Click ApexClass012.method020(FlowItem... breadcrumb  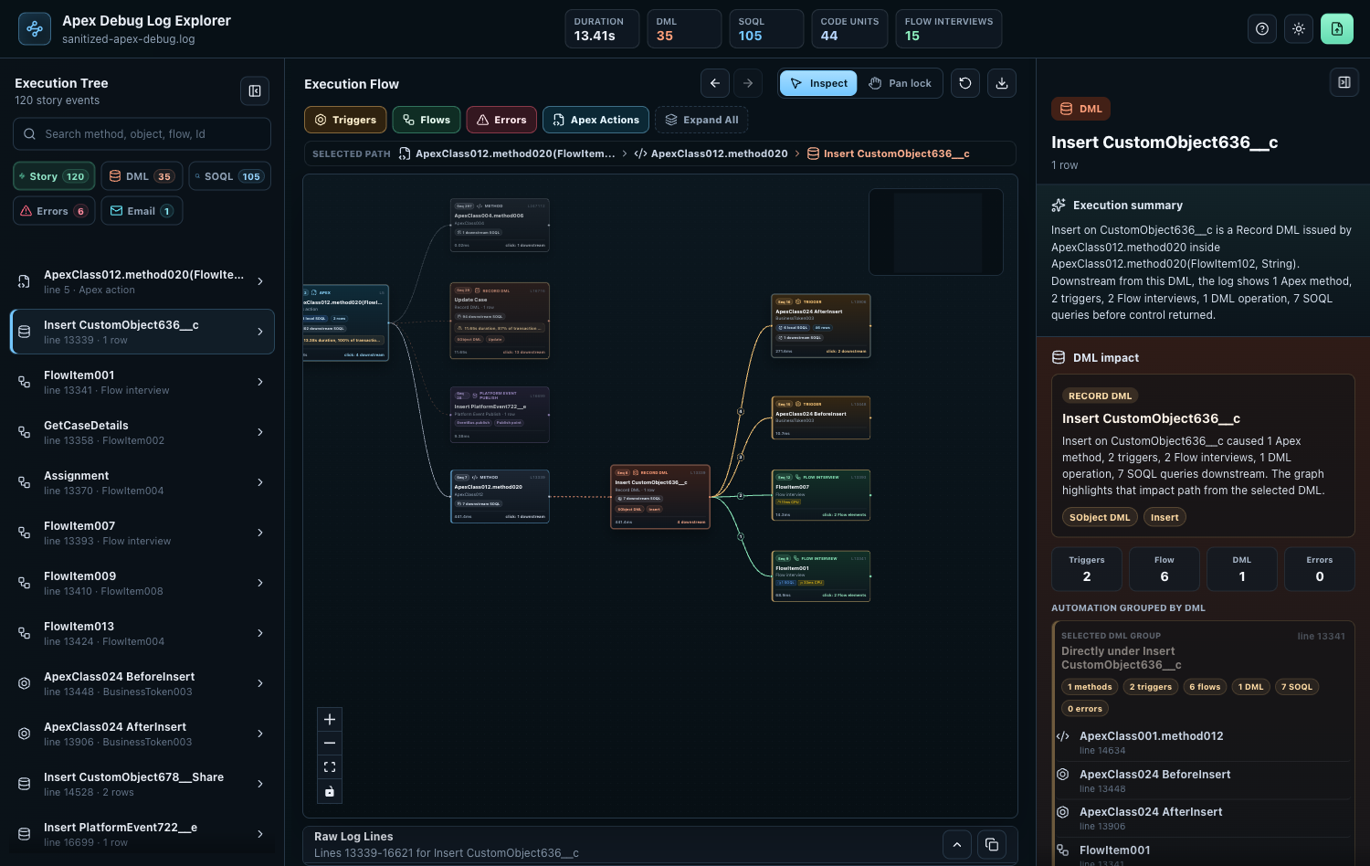pos(507,153)
